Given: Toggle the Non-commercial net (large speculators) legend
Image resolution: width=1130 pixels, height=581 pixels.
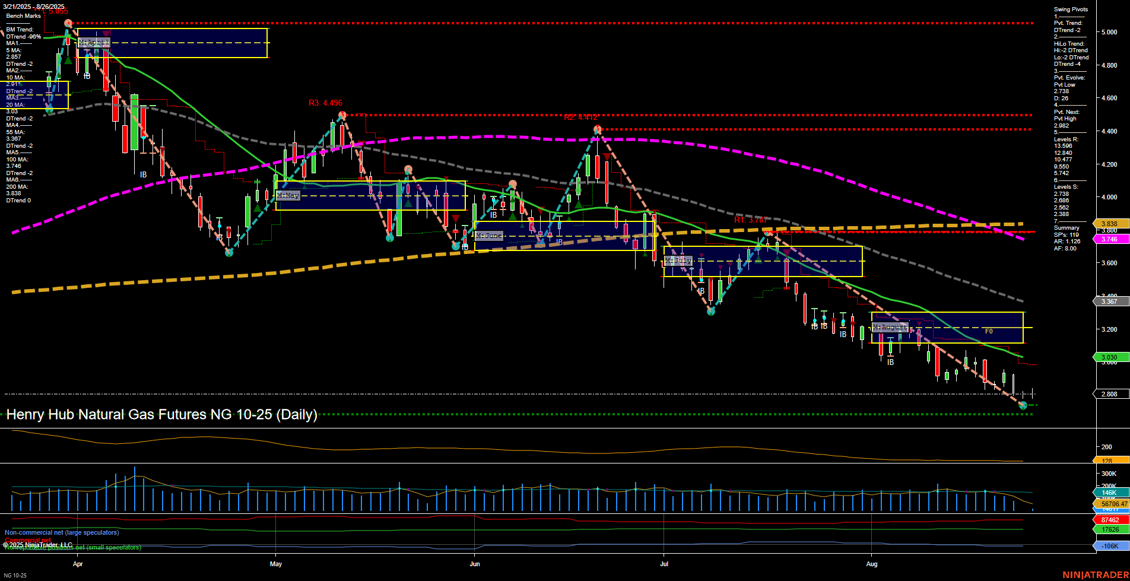Looking at the screenshot, I should pos(62,532).
